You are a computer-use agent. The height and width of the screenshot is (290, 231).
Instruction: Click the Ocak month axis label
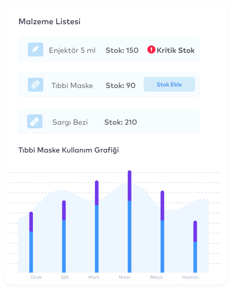pyautogui.click(x=36, y=277)
